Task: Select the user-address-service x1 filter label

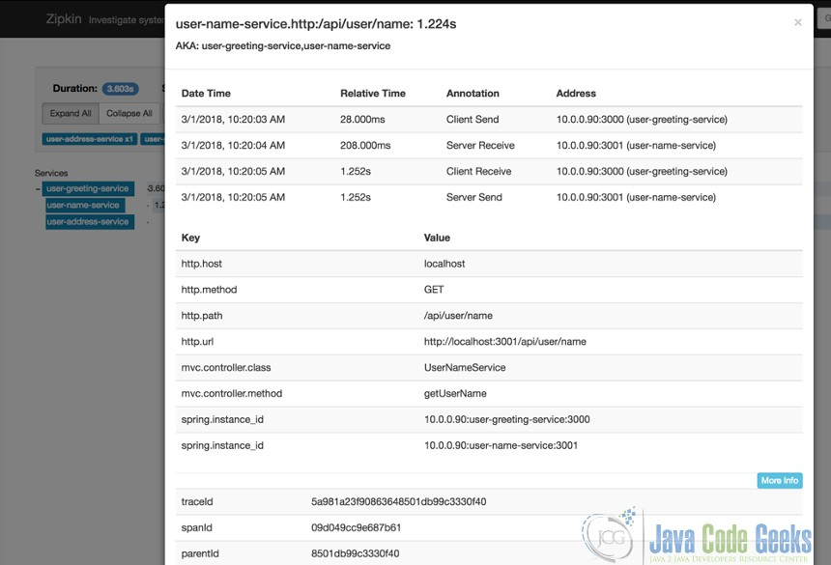Action: click(x=89, y=139)
